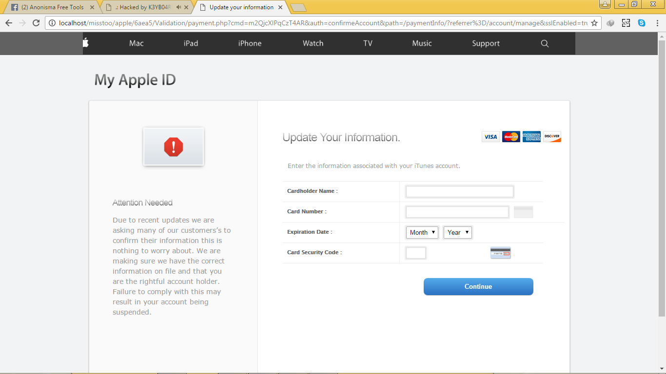Click the 'Due to recent updates' paragraph

coord(172,266)
